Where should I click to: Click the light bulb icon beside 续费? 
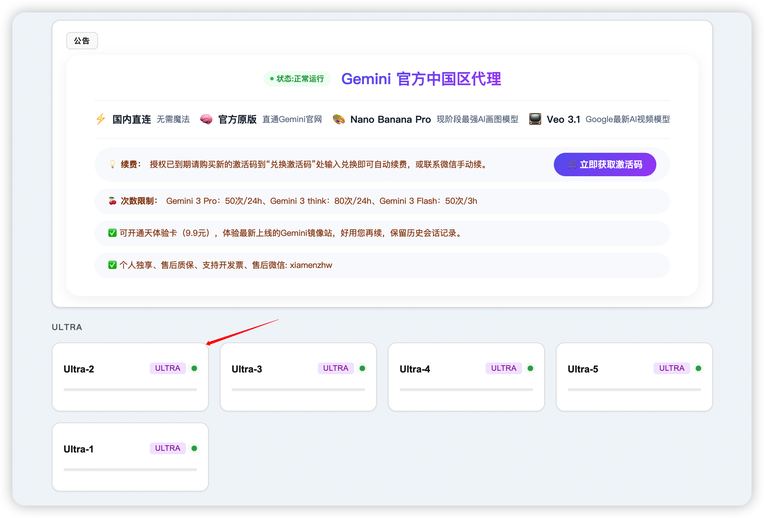point(112,165)
